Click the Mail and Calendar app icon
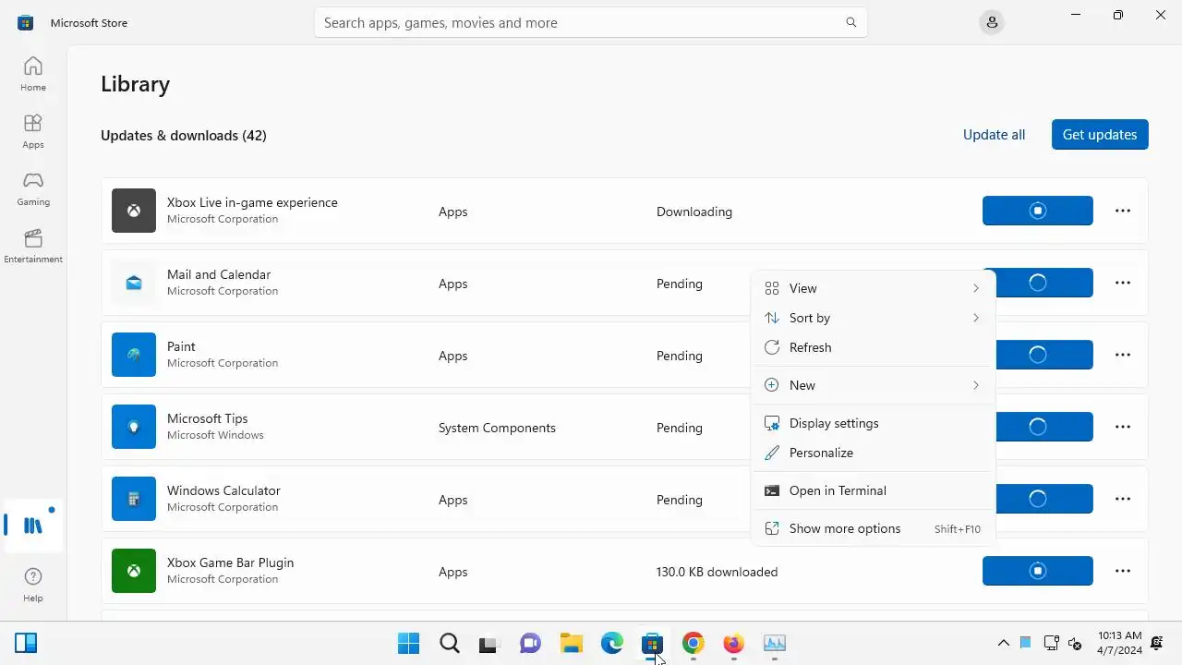 click(x=134, y=283)
